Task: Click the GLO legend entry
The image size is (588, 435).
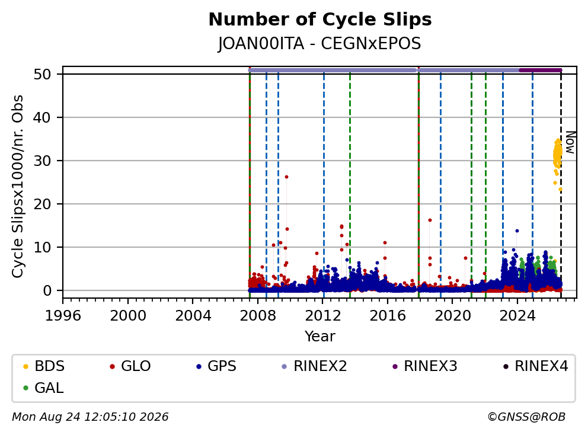Action: coord(130,366)
